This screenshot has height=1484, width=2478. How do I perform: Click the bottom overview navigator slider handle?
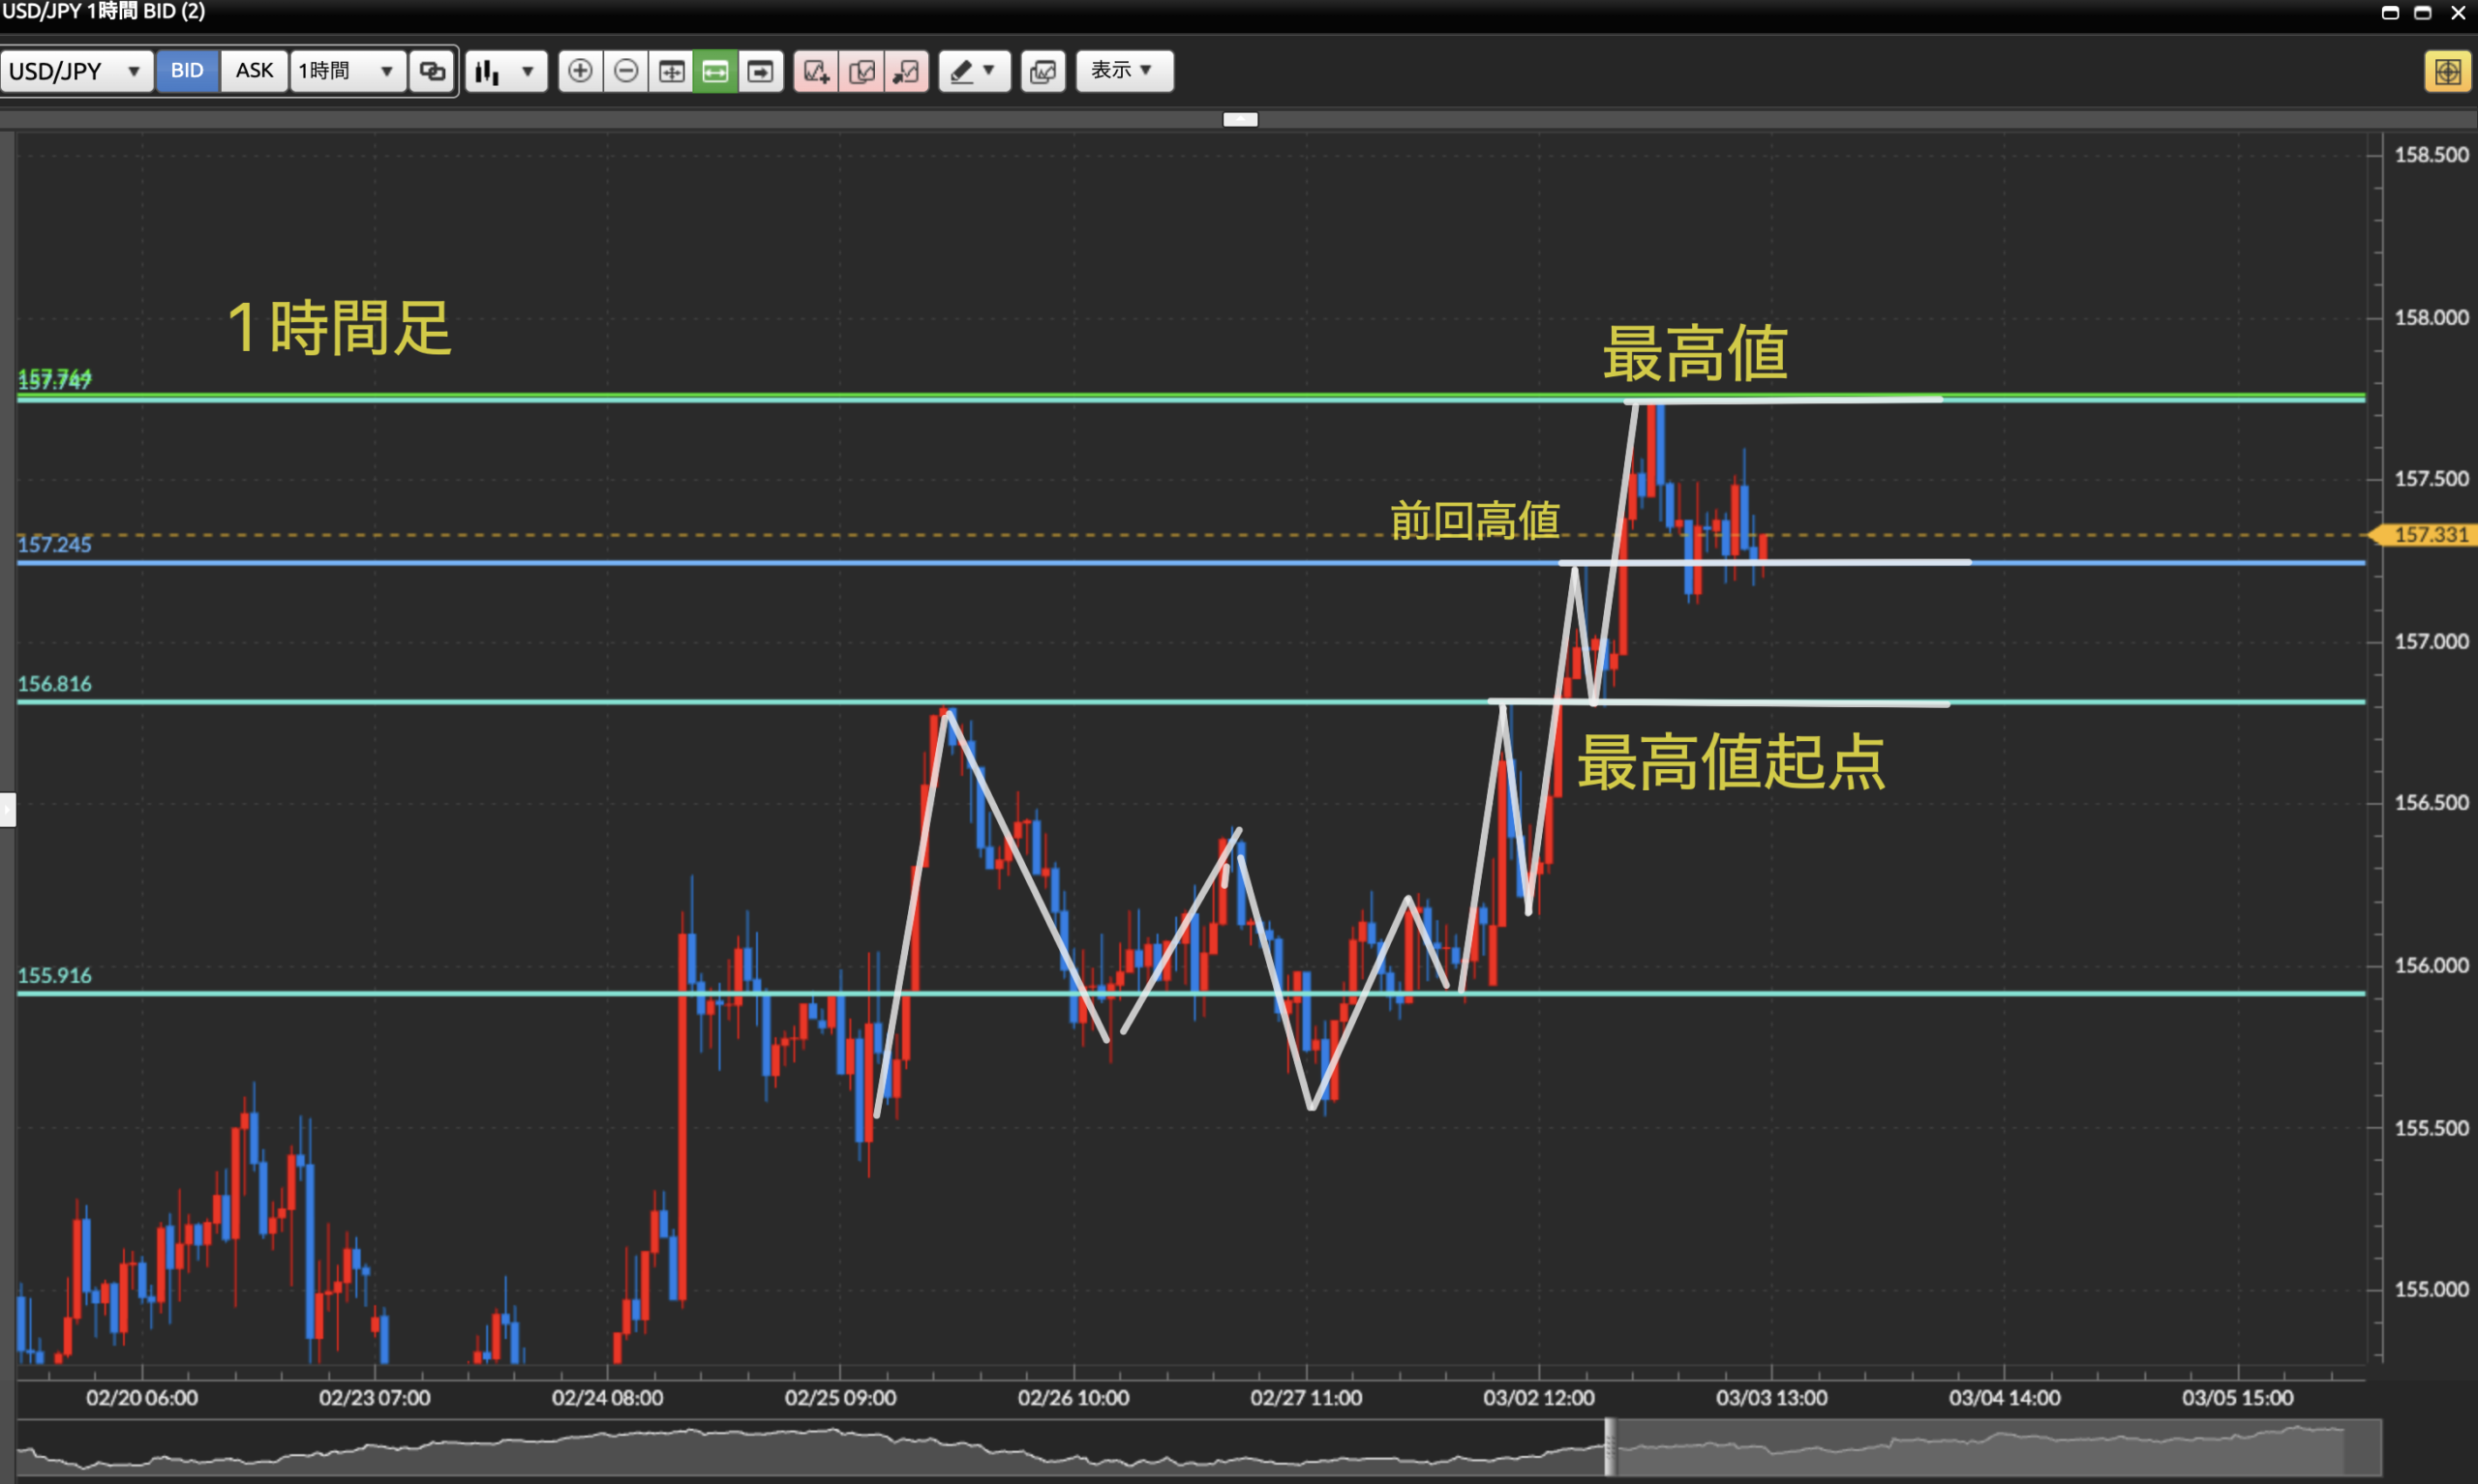[x=1609, y=1446]
